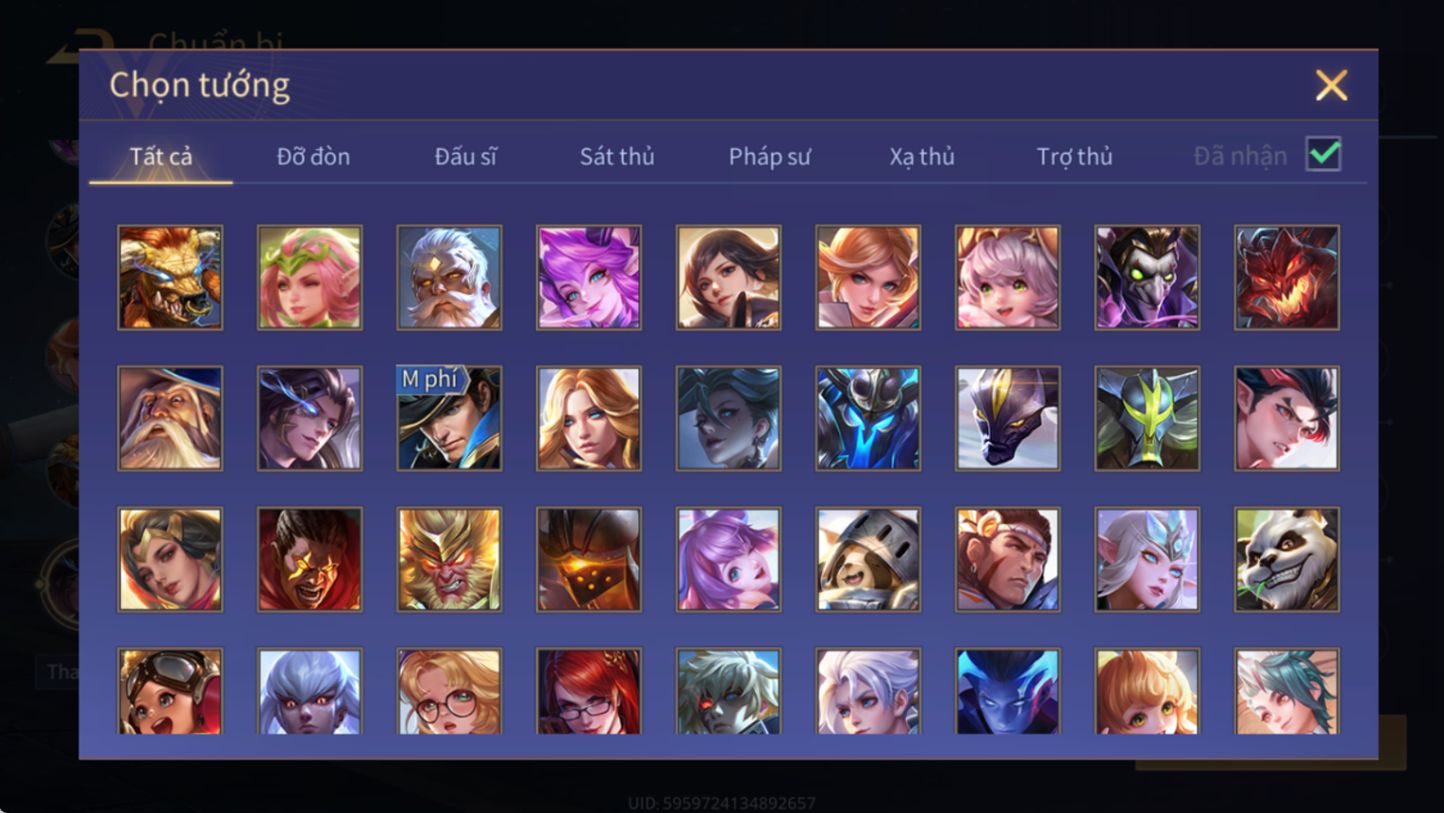Show the "Pháp sư" hero category
Viewport: 1444px width, 813px height.
(x=770, y=156)
